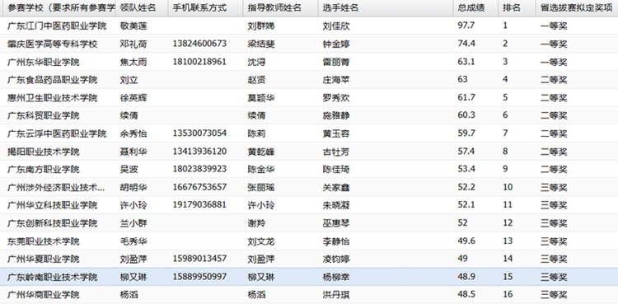Click team leader name 兰小群
Viewport: 618px width, 304px height.
point(133,223)
